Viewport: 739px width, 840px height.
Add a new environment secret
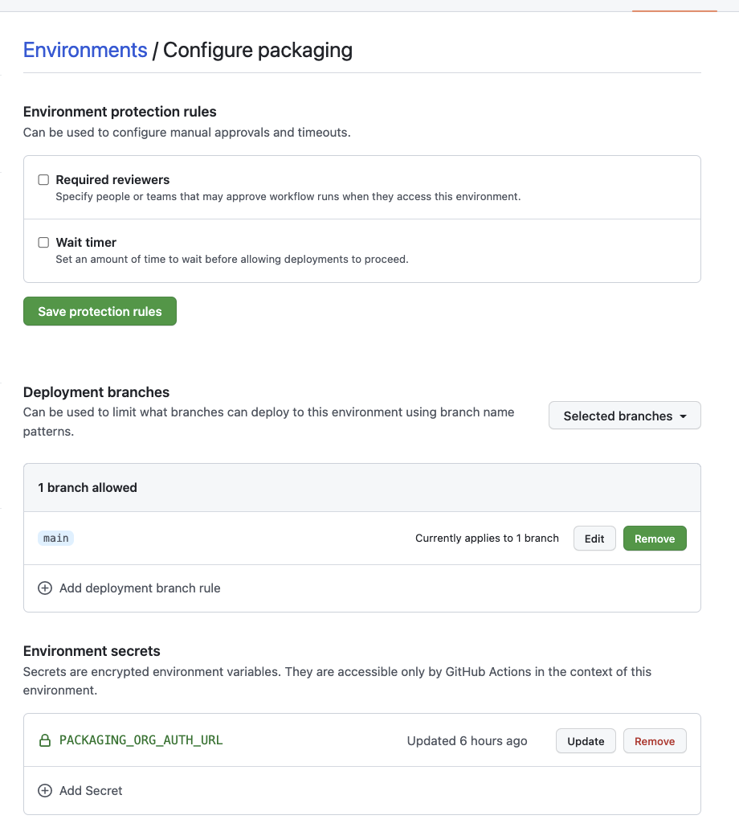click(80, 790)
